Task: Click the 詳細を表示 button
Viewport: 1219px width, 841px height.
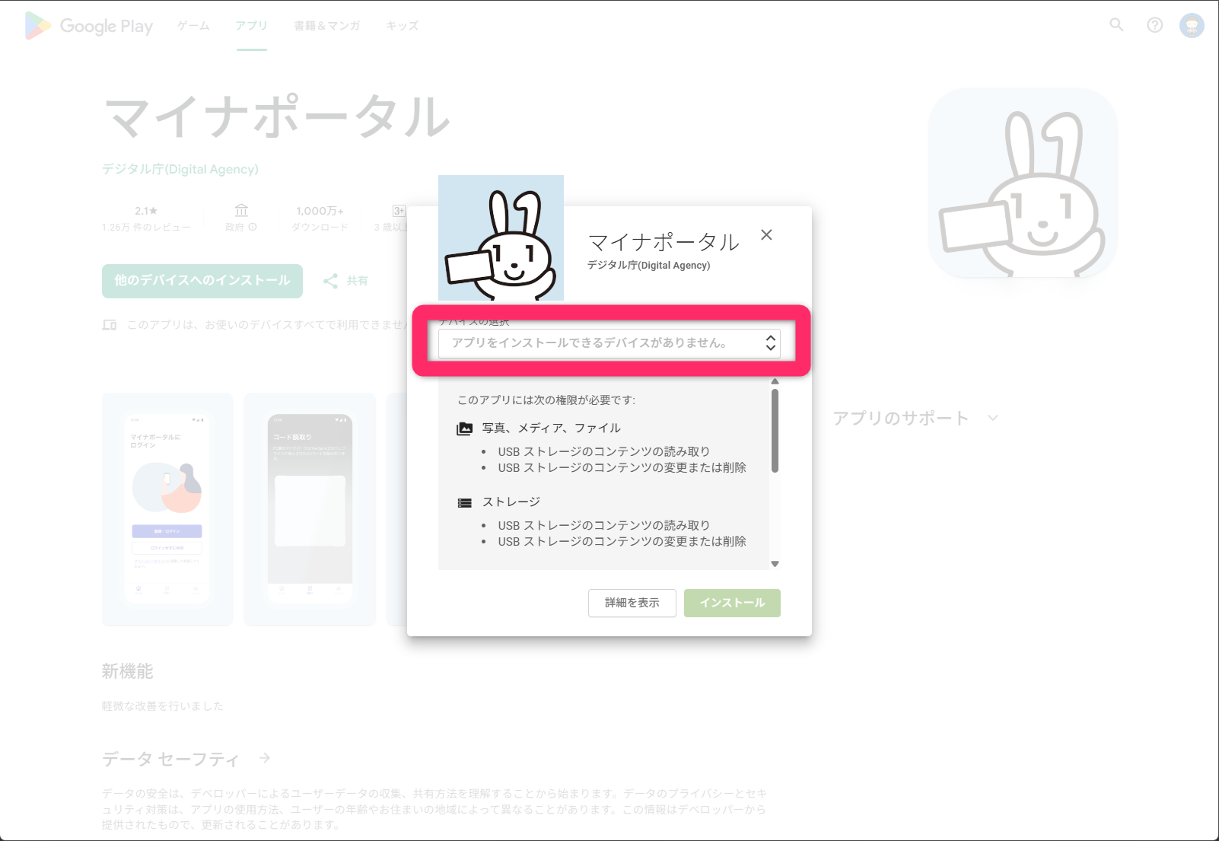Action: [632, 603]
